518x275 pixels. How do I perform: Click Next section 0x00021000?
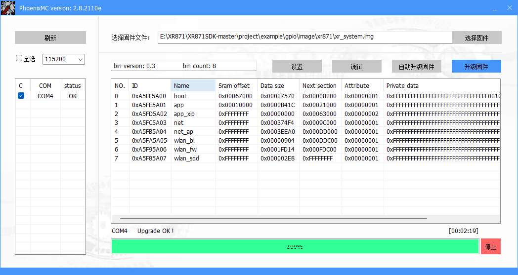pyautogui.click(x=319, y=105)
